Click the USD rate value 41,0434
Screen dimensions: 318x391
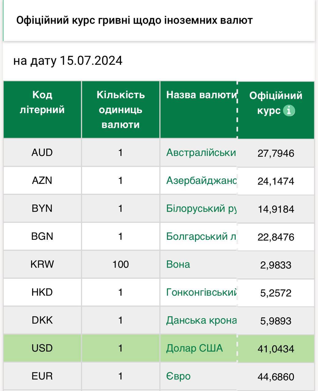point(276,349)
